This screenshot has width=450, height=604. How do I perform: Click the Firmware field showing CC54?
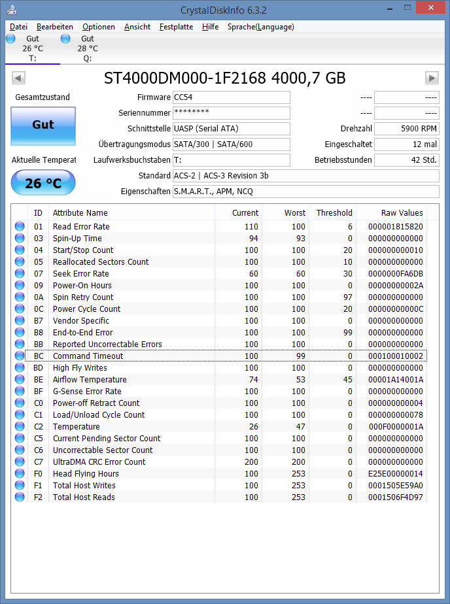(231, 97)
